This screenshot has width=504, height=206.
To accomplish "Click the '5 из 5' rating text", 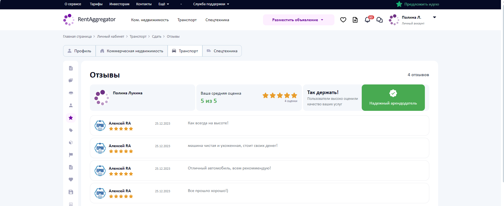I will [209, 101].
